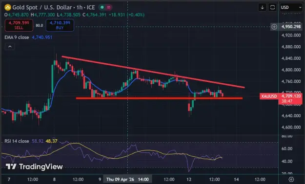305x184 pixels.
Task: Open the USD currency dropdown
Action: coord(291,7)
